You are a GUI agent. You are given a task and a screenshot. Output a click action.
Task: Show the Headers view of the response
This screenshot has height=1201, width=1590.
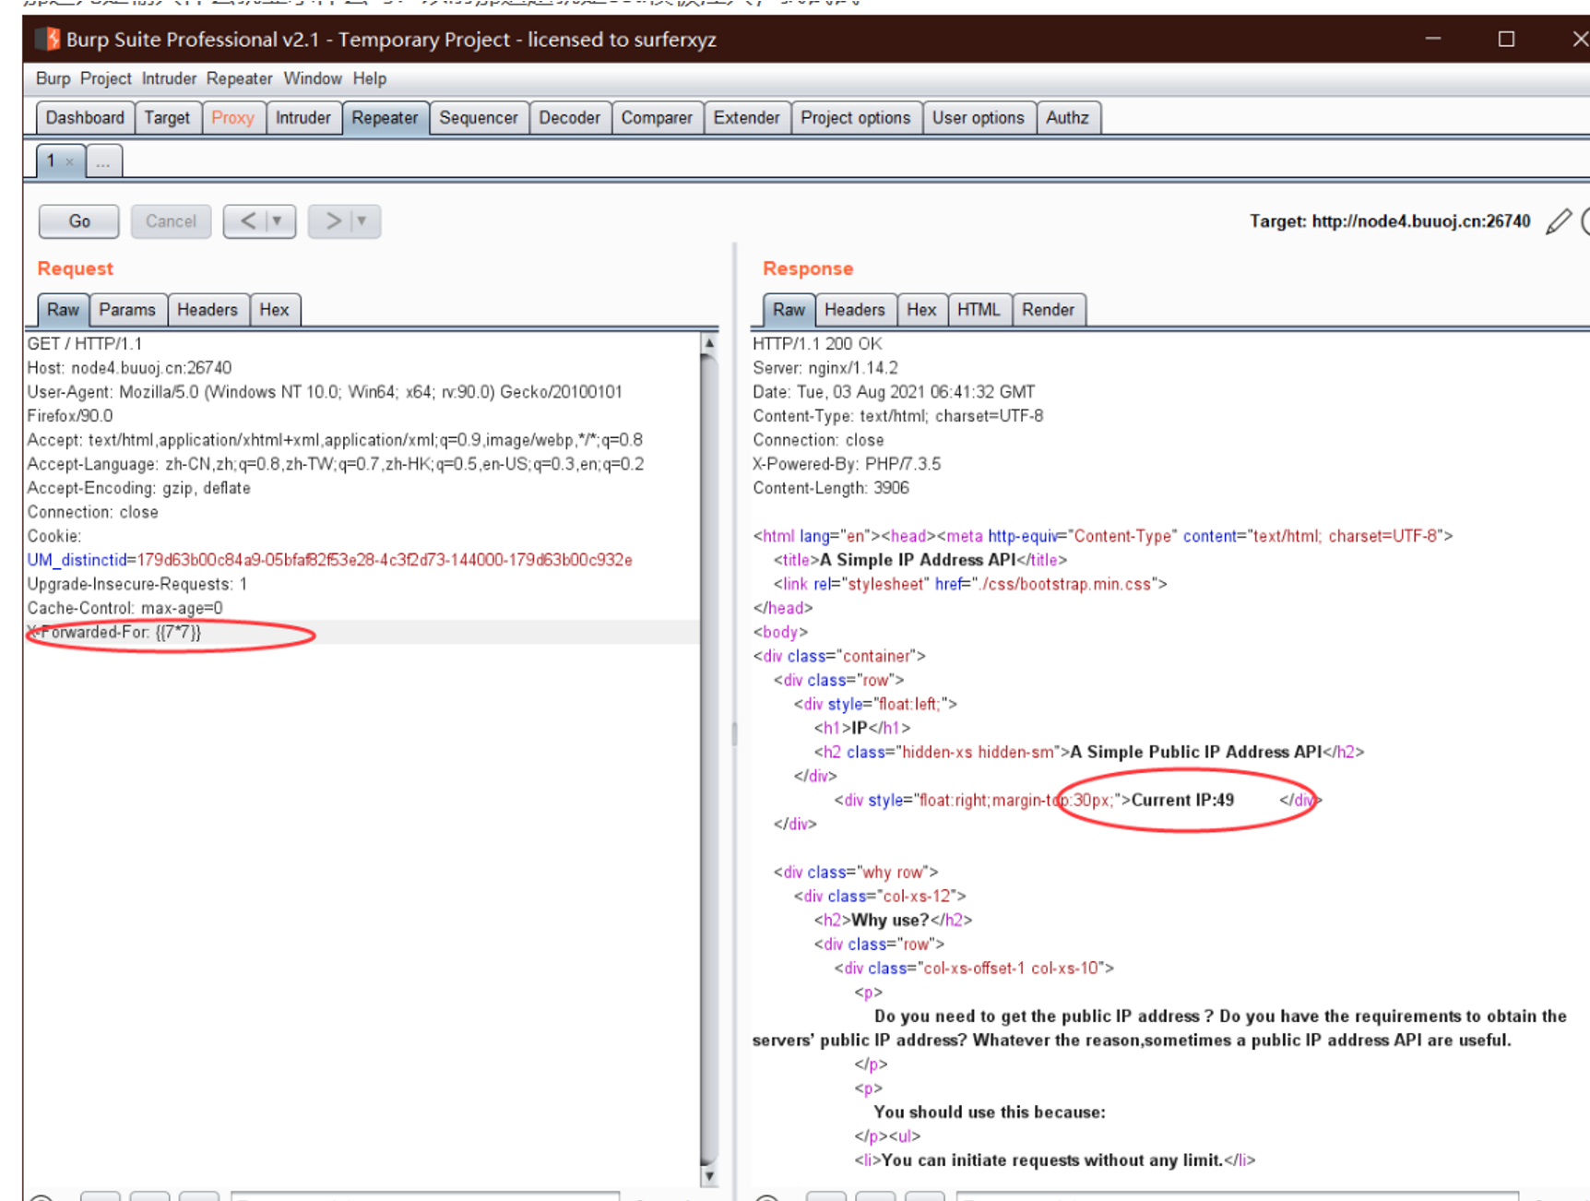[x=855, y=310]
